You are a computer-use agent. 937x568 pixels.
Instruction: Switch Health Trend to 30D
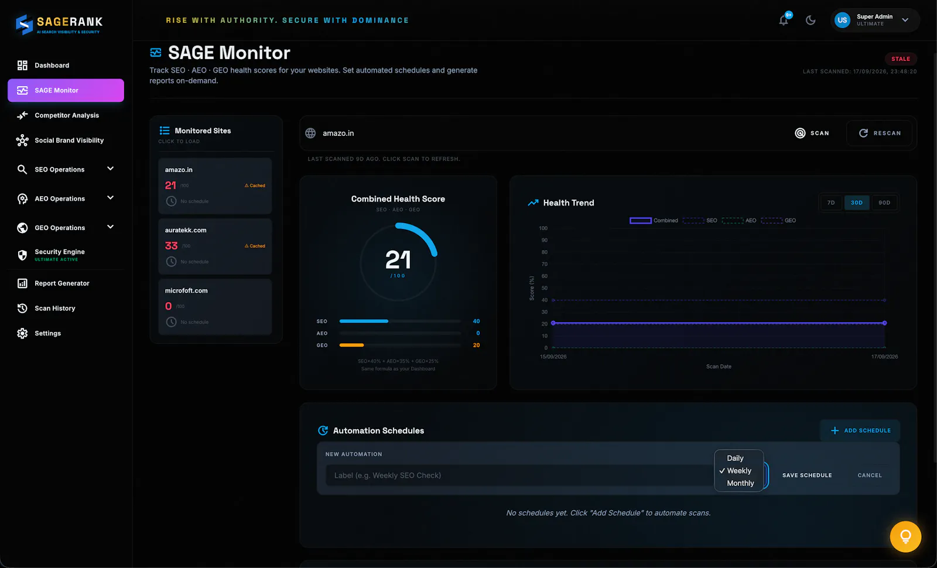(857, 203)
